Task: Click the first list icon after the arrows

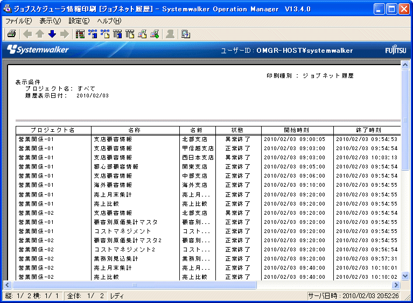Action: [x=80, y=34]
